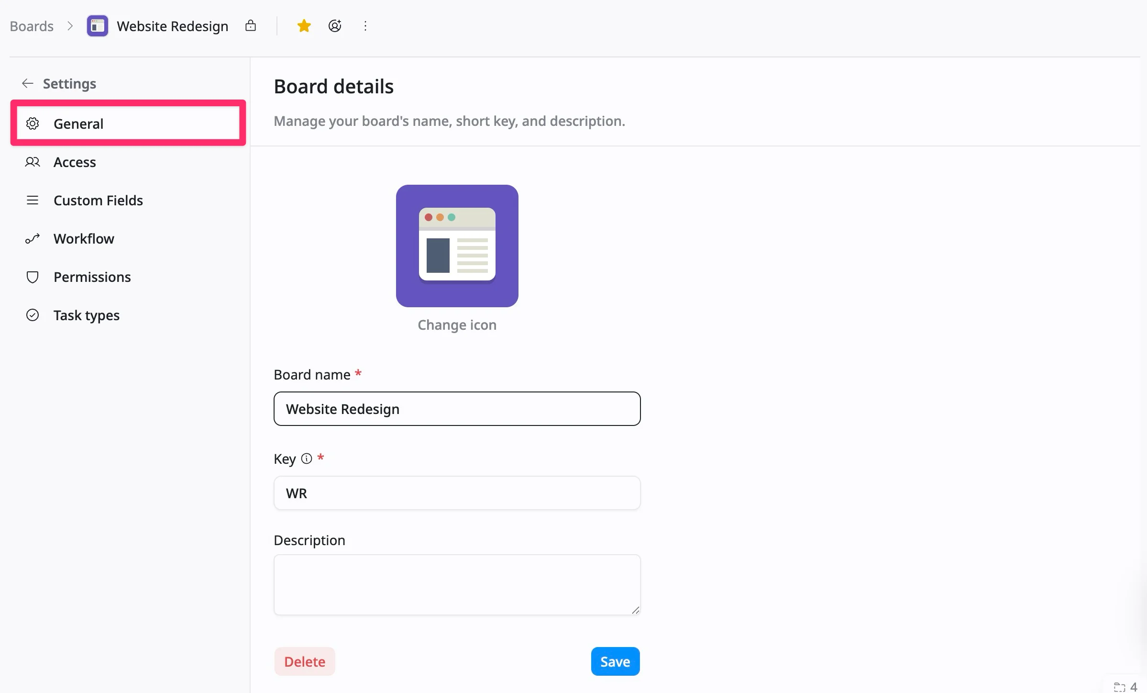
Task: Click the Key info tooltip icon
Action: [307, 458]
